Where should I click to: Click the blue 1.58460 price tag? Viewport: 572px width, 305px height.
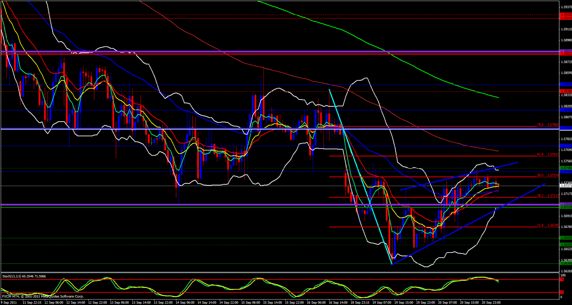(566, 85)
